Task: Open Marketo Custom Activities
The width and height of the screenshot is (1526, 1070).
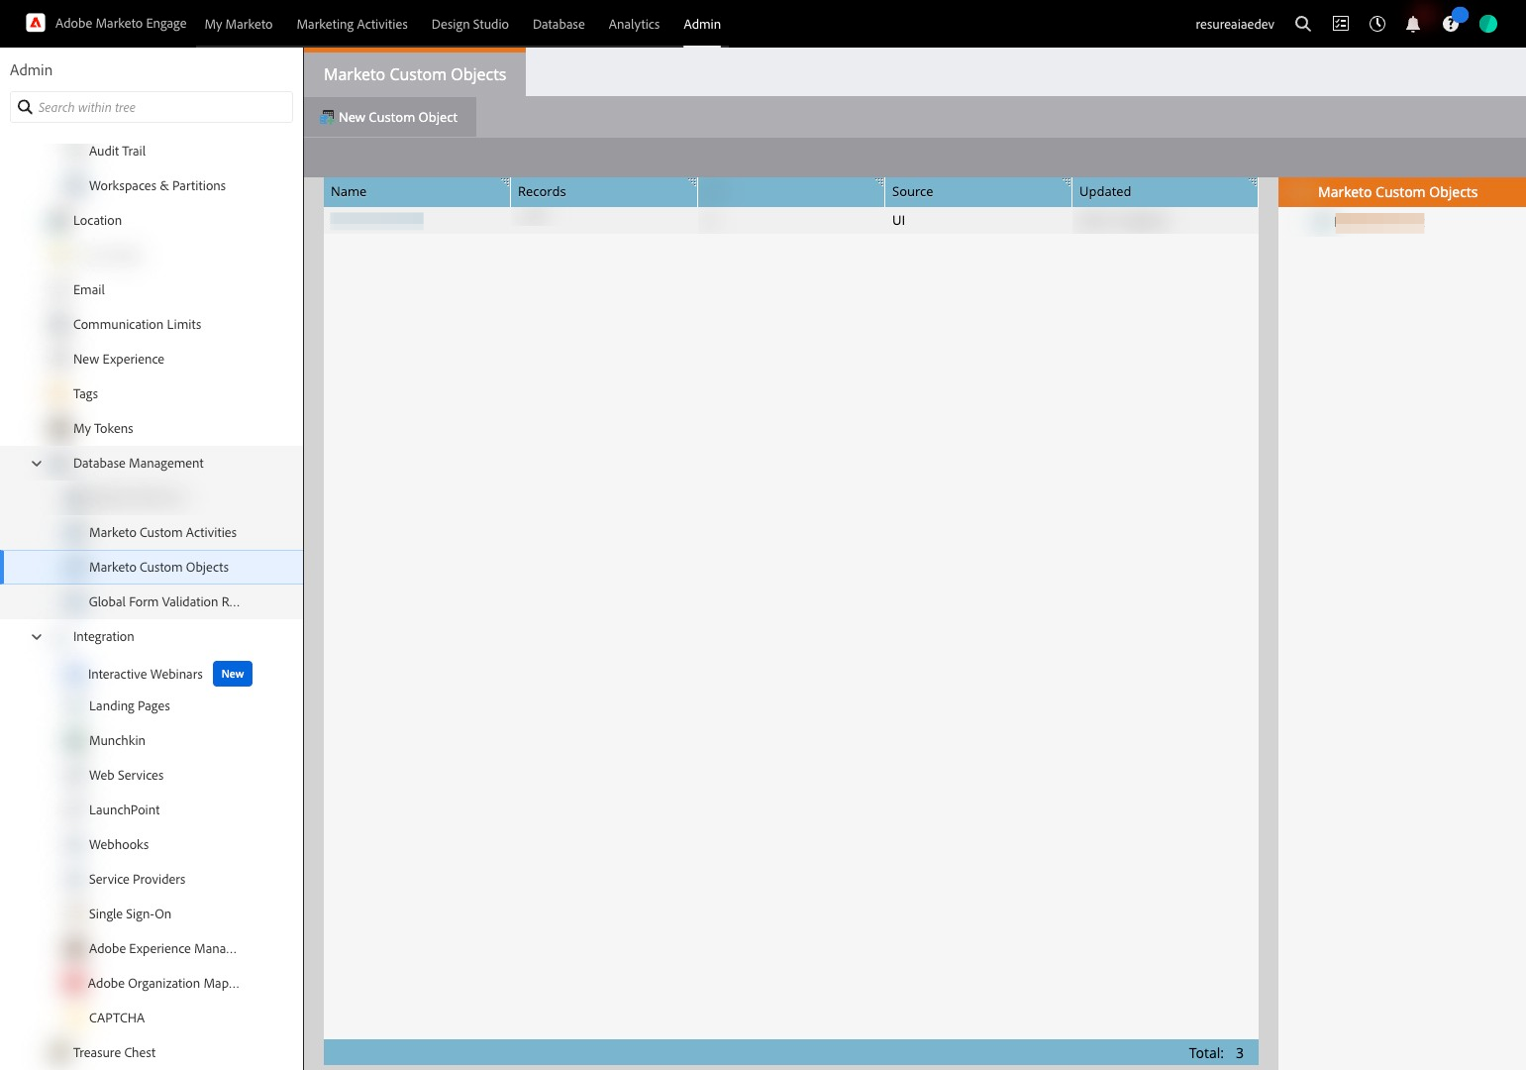Action: pyautogui.click(x=162, y=532)
